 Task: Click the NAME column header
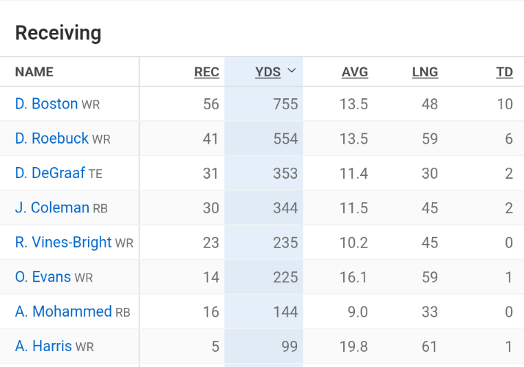click(x=34, y=72)
